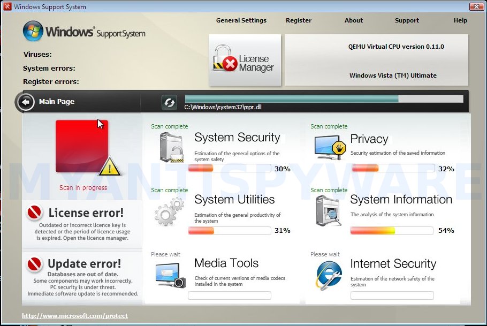Click Scan complete above Privacy
487x326 pixels.
tap(329, 126)
